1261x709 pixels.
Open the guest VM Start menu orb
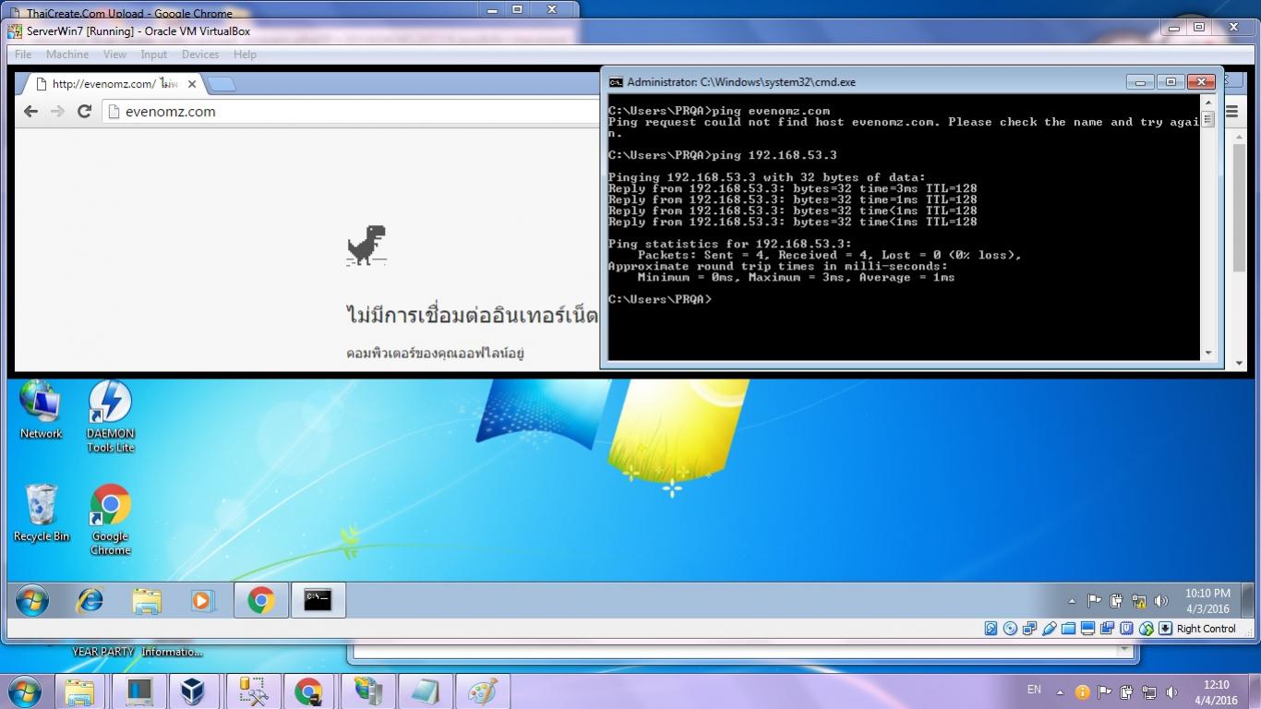[32, 601]
